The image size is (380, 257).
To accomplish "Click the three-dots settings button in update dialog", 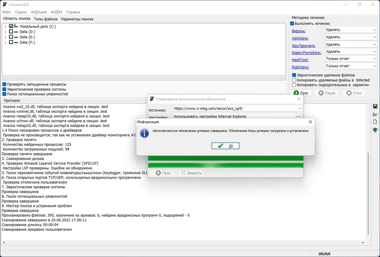I will tap(299, 116).
